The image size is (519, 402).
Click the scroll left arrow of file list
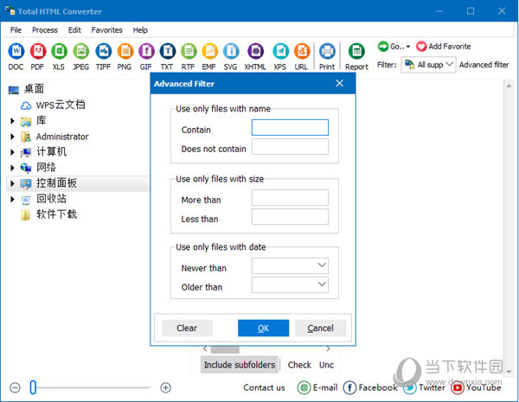205,349
